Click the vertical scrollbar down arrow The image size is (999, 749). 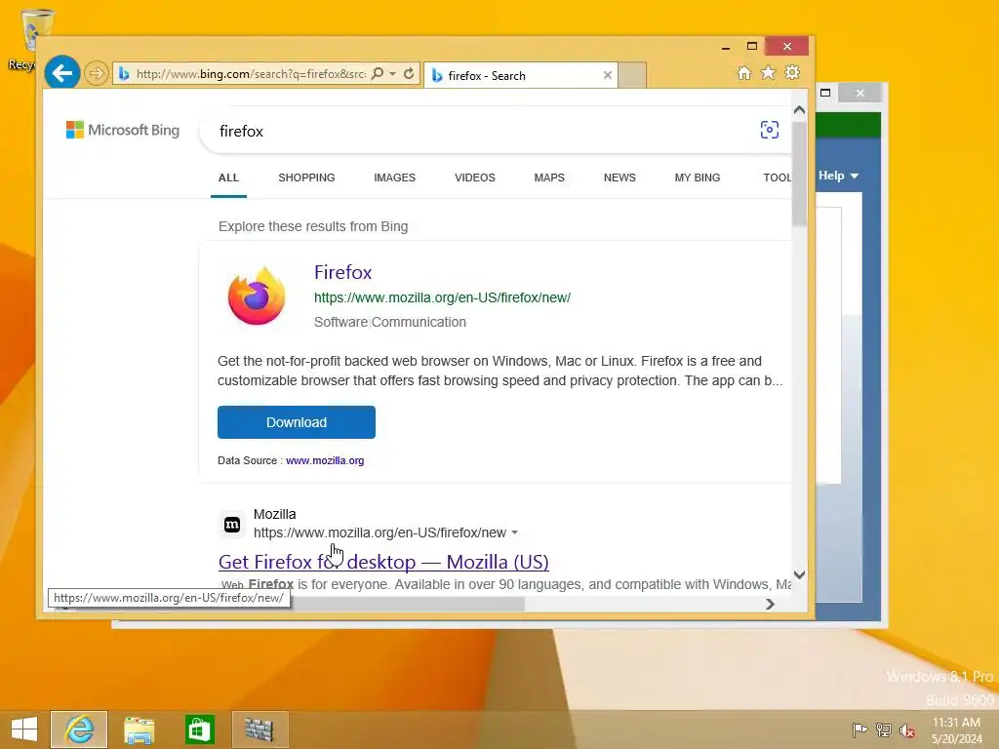coord(800,575)
